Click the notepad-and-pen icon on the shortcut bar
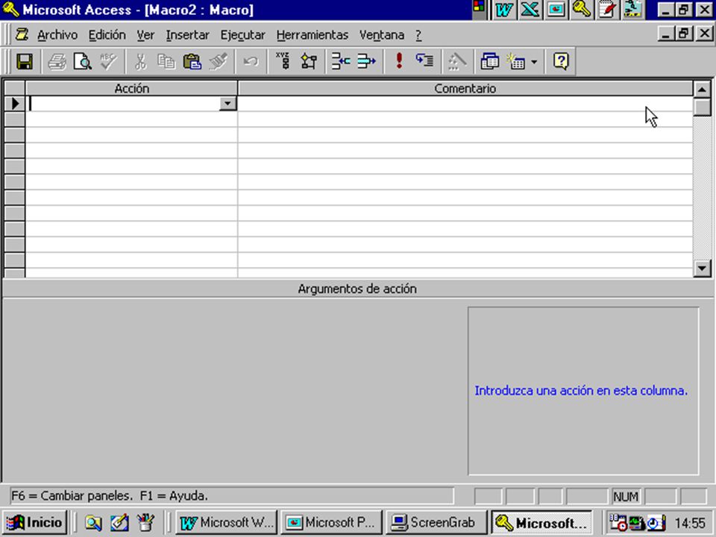The height and width of the screenshot is (537, 716). coord(607,10)
